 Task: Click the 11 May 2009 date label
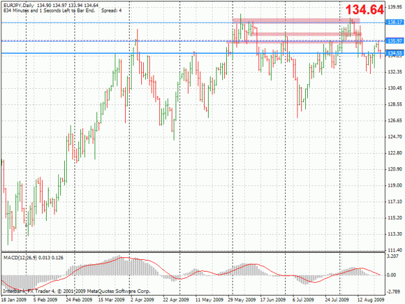pyautogui.click(x=209, y=299)
